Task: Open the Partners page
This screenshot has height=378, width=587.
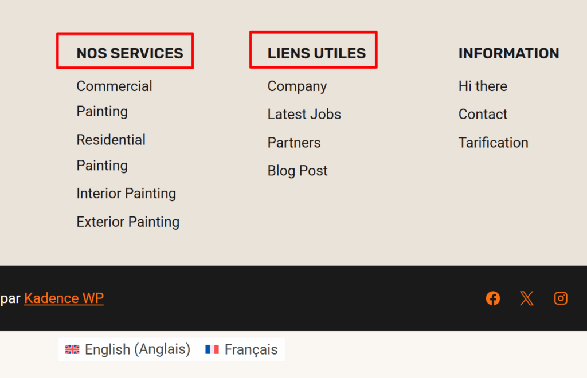Action: (x=294, y=143)
